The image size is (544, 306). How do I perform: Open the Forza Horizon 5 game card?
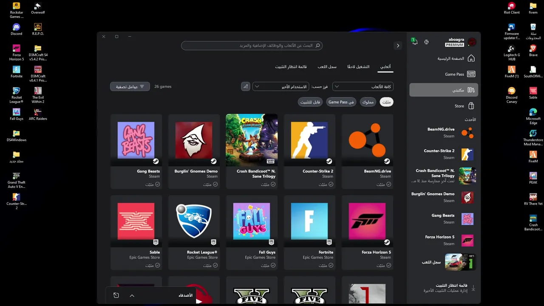coord(367,232)
